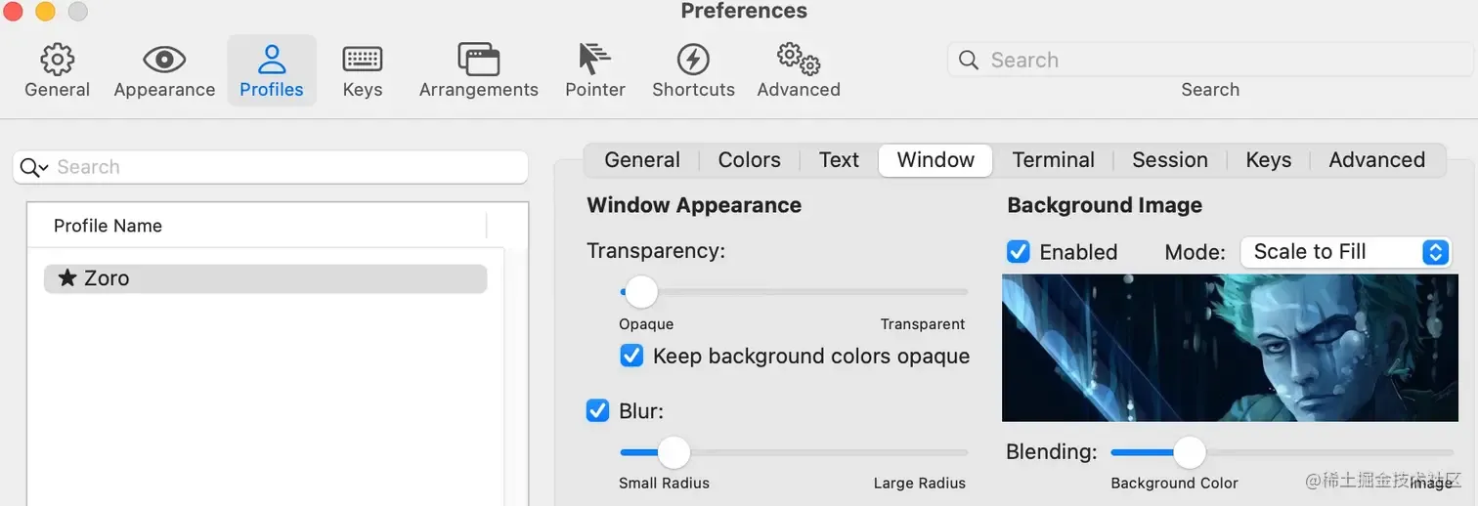Disable the Blur checkbox
1478x506 pixels.
(x=597, y=411)
